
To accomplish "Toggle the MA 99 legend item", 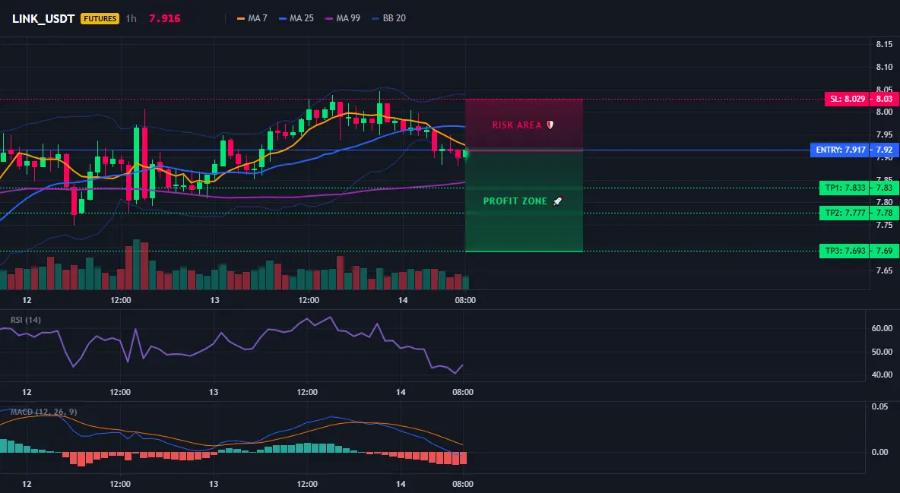I will [344, 18].
